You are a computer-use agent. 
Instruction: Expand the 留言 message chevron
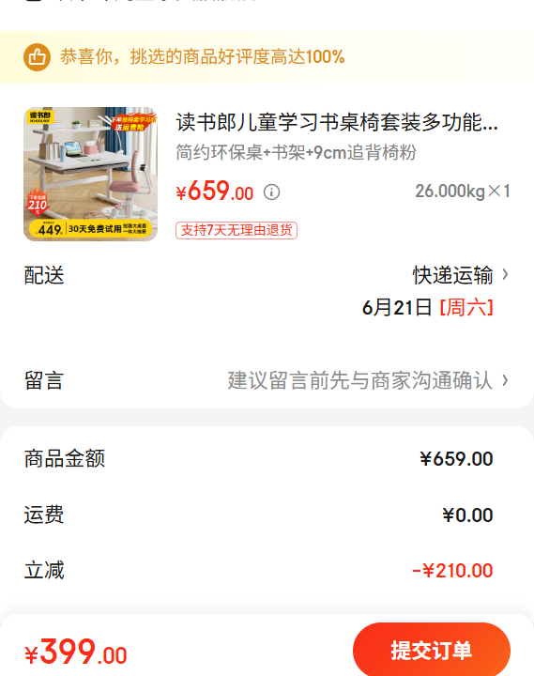click(505, 380)
